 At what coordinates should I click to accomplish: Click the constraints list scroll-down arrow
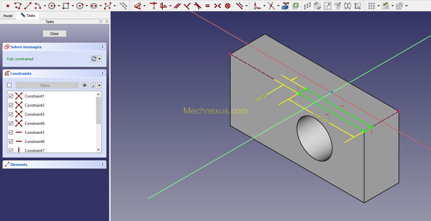pyautogui.click(x=99, y=150)
